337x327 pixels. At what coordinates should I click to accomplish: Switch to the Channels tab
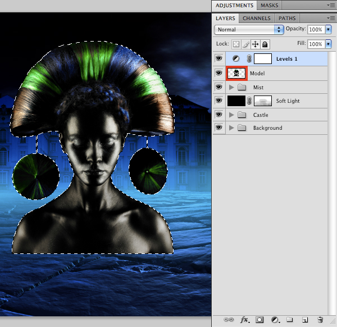pyautogui.click(x=257, y=19)
